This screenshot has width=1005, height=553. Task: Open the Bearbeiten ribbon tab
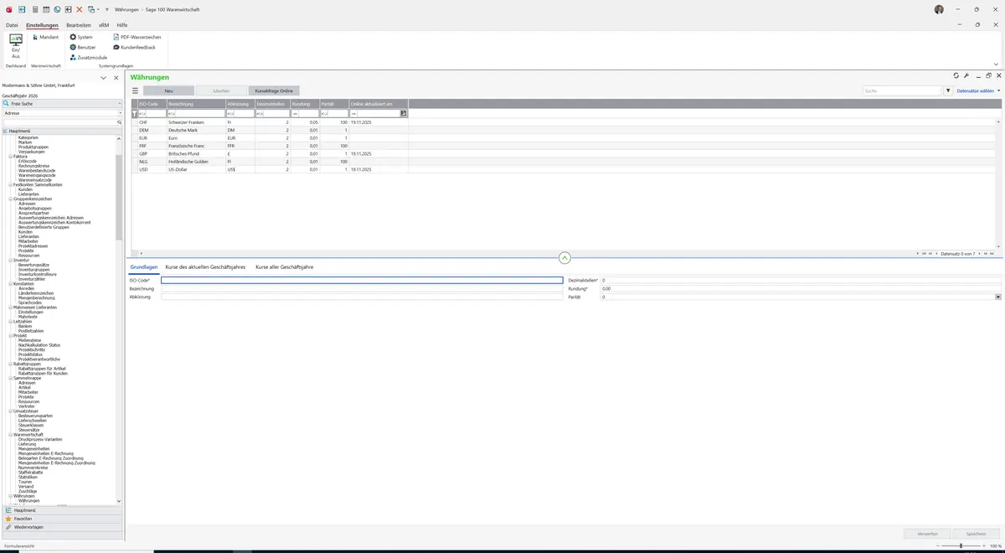click(x=79, y=25)
